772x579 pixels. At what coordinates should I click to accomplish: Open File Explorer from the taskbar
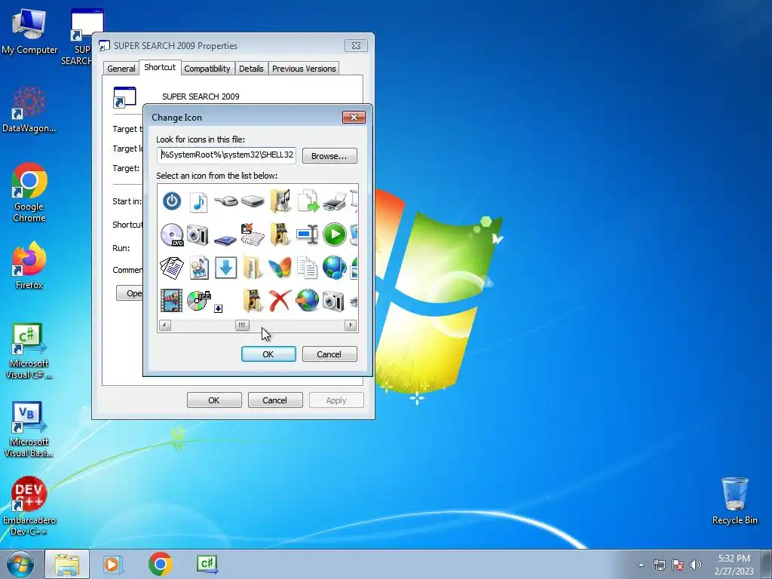67,564
